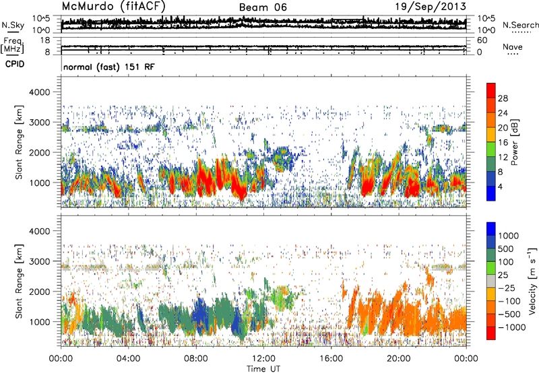Select the '500' velocity scale value
The image size is (539, 373).
506,249
